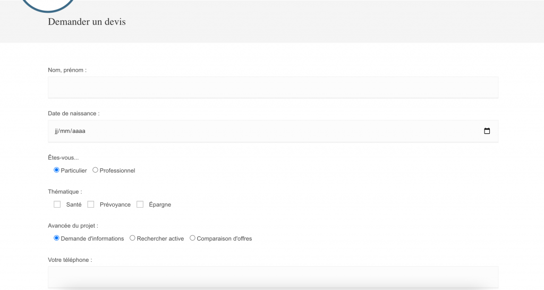Click the jj day segment of date

57,131
